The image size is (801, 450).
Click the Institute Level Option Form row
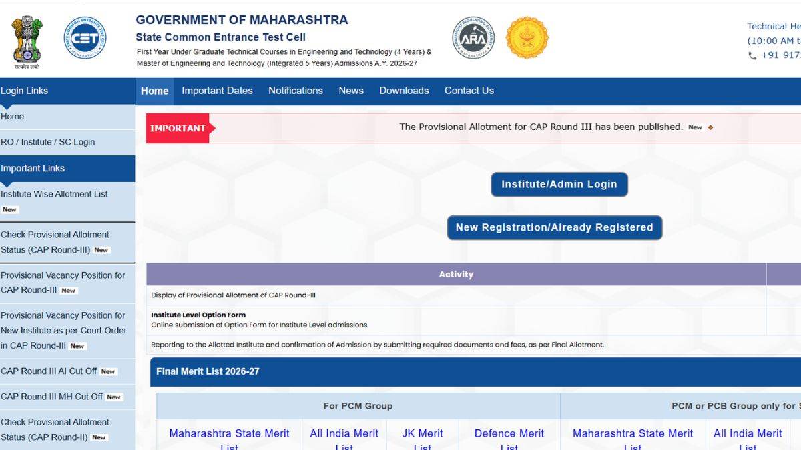coord(456,320)
